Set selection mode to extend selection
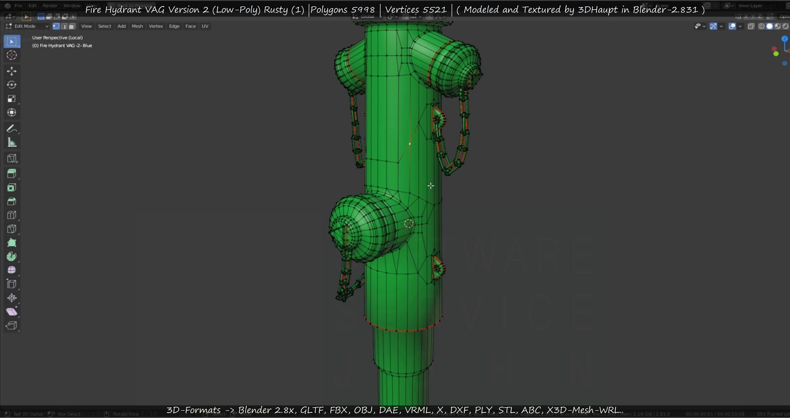 [49, 16]
